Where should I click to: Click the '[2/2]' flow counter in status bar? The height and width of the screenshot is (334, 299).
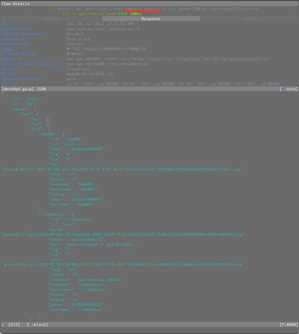point(14,325)
